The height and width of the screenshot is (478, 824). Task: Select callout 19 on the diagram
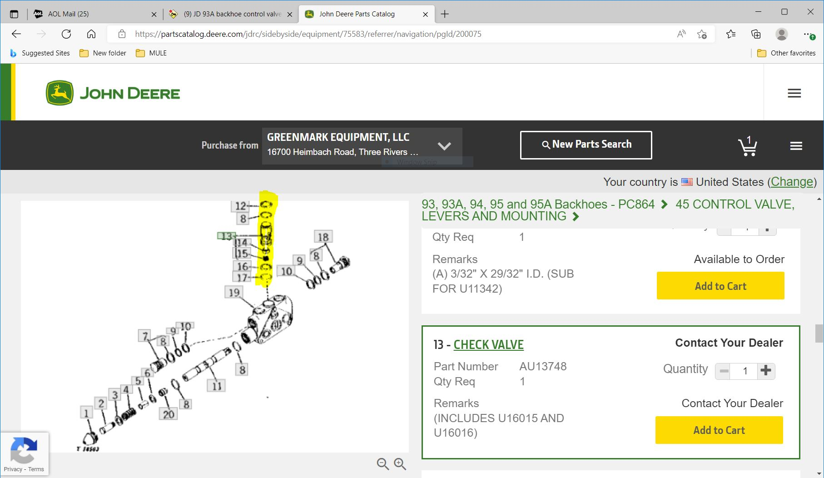pos(234,292)
